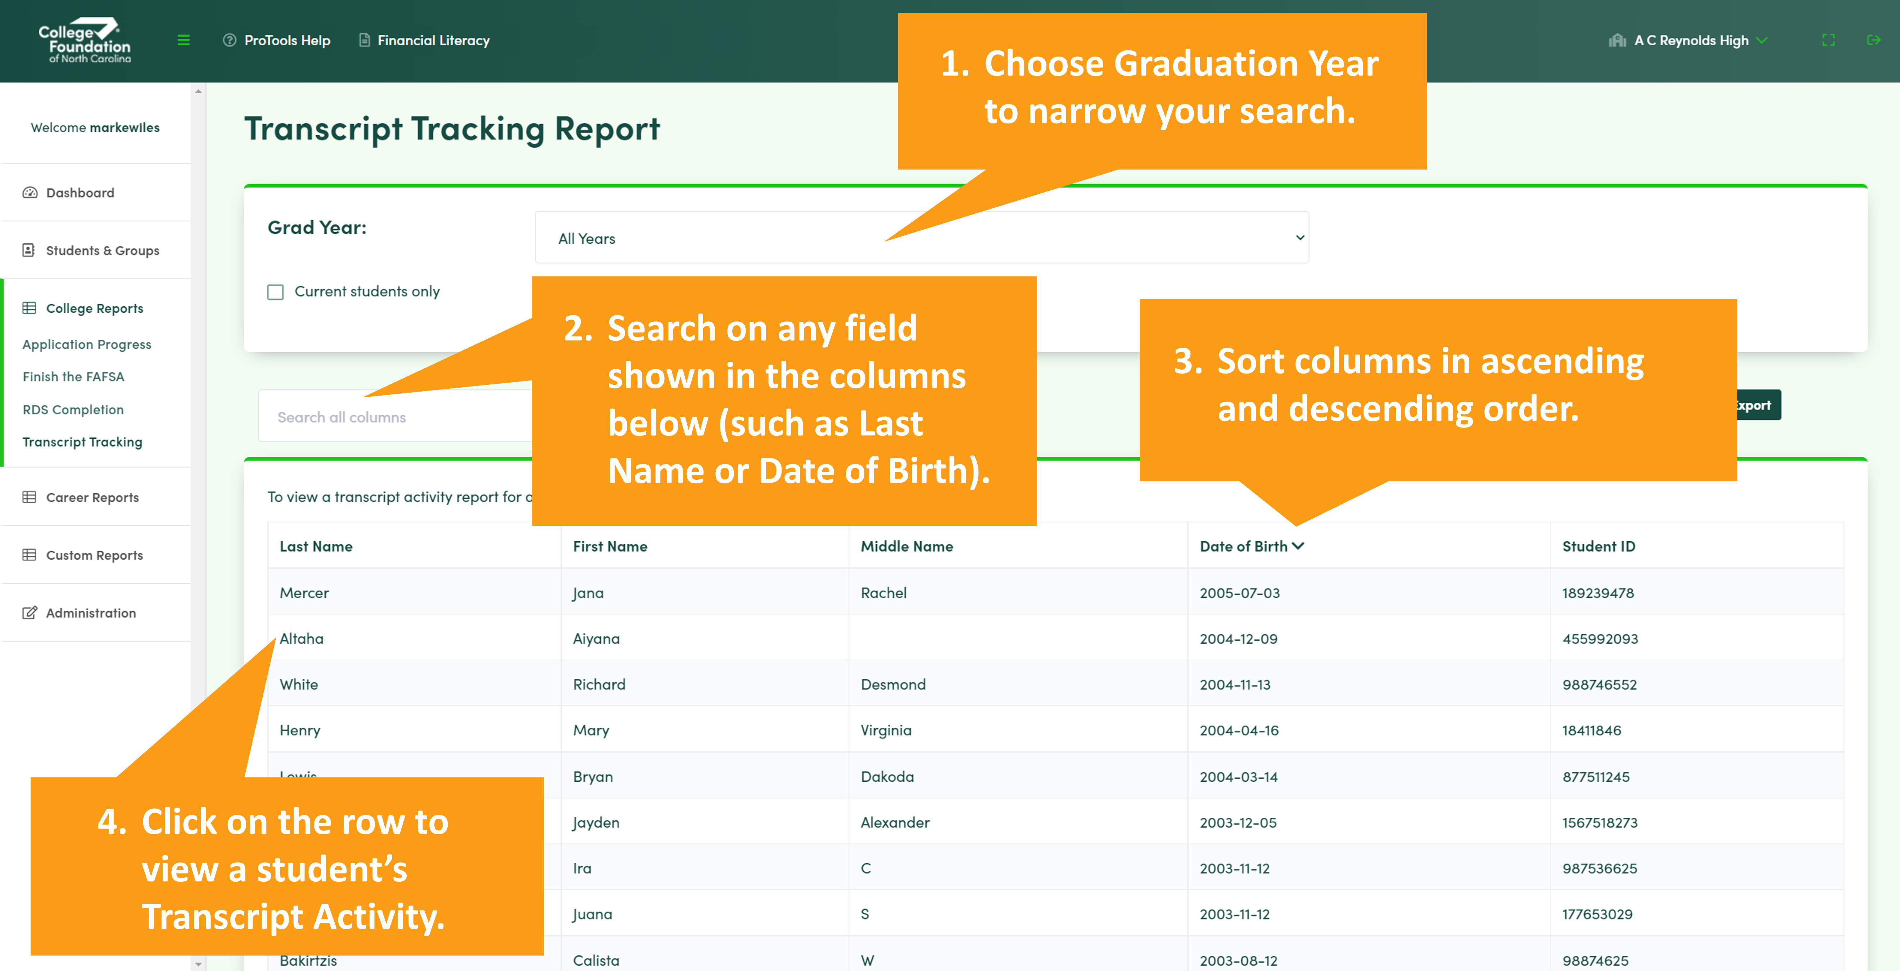The image size is (1900, 971).
Task: Click the Dashboard gauge icon
Action: pyautogui.click(x=30, y=193)
